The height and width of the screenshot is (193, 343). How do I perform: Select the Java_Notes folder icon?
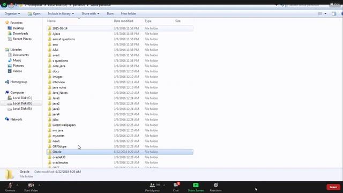pos(49,93)
